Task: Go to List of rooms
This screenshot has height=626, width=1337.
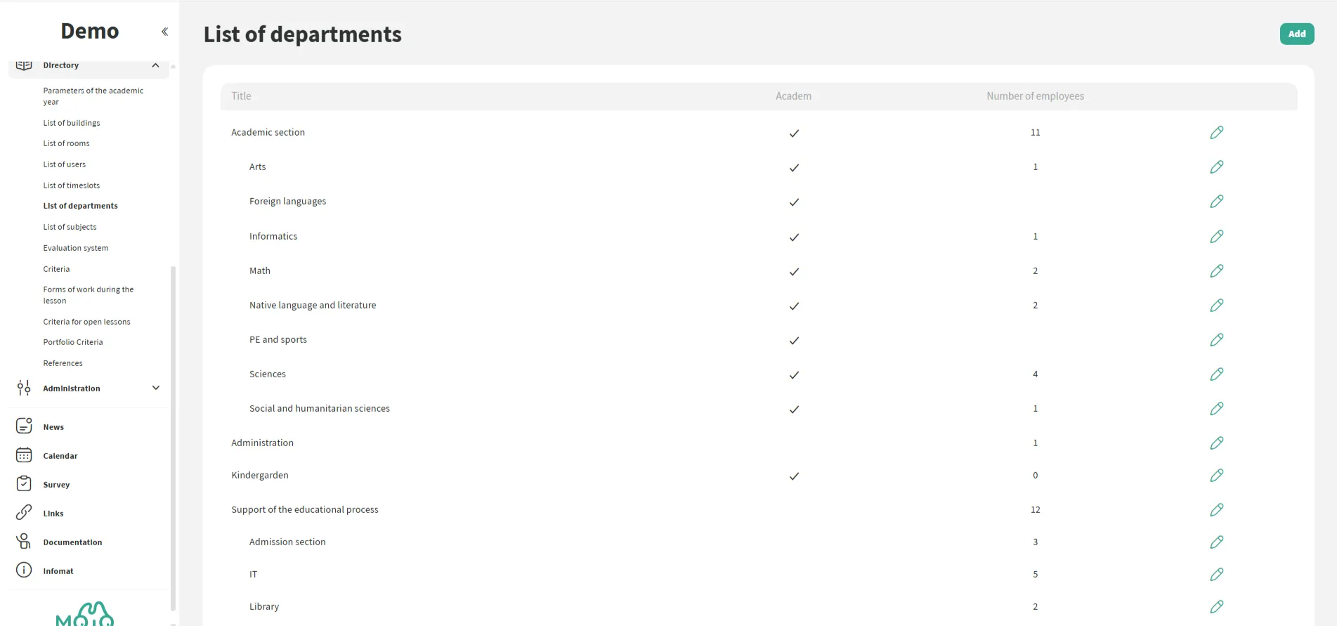Action: [66, 143]
